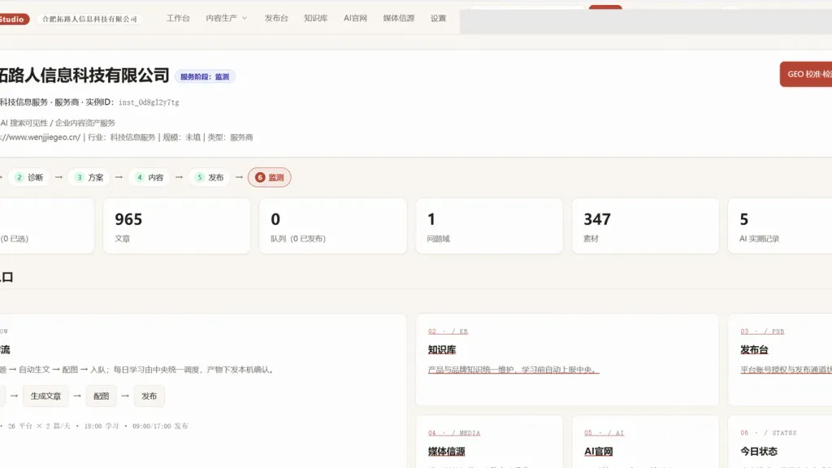This screenshot has width=832, height=468.
Task: Open the 知识库 card title link
Action: click(442, 349)
